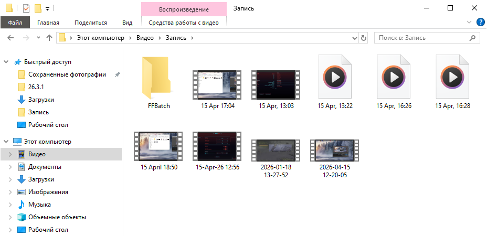Open Объемные объекты in the navigation pane
This screenshot has height=236, width=487.
coord(57,217)
